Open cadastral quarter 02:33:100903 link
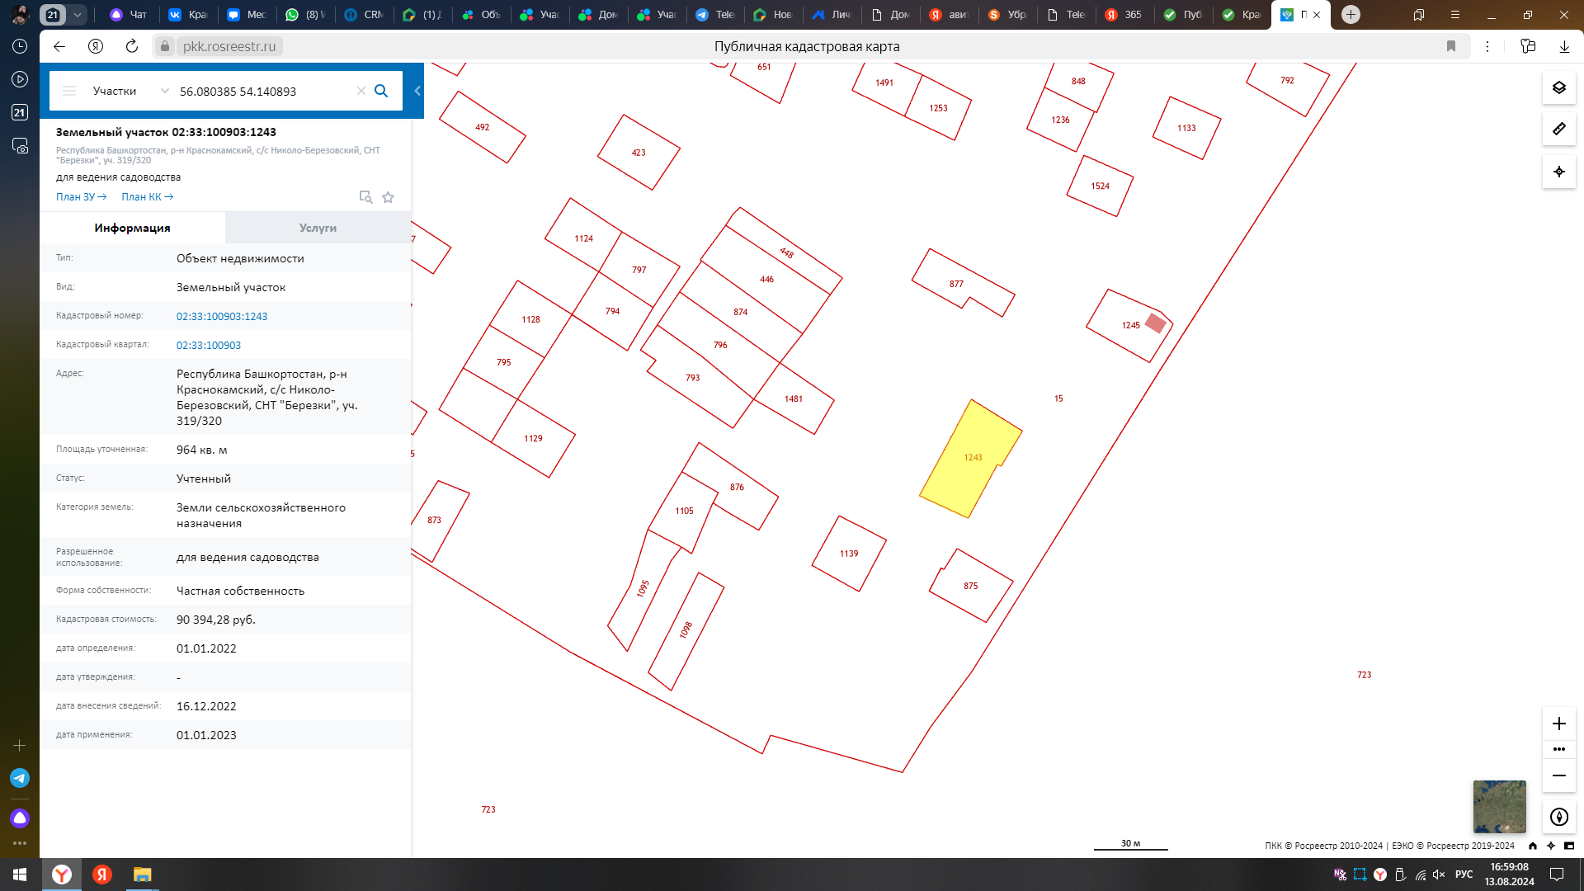 pos(209,346)
